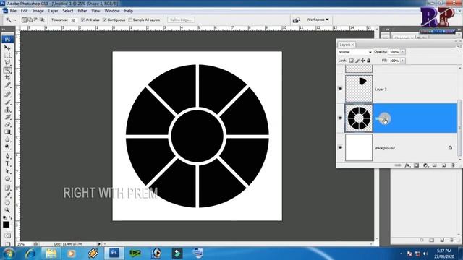
Task: Hide Layer 2 using its eye icon
Action: pyautogui.click(x=340, y=88)
